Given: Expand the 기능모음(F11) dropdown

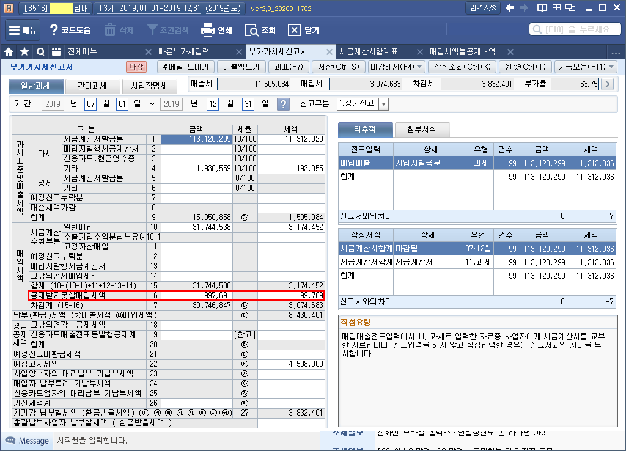Looking at the screenshot, I should click(x=611, y=67).
